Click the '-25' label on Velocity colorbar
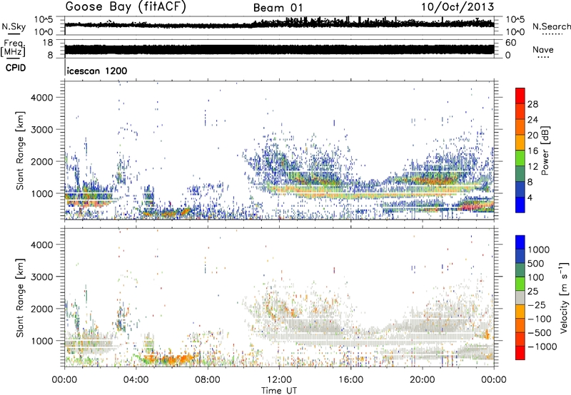The width and height of the screenshot is (571, 395). [537, 305]
